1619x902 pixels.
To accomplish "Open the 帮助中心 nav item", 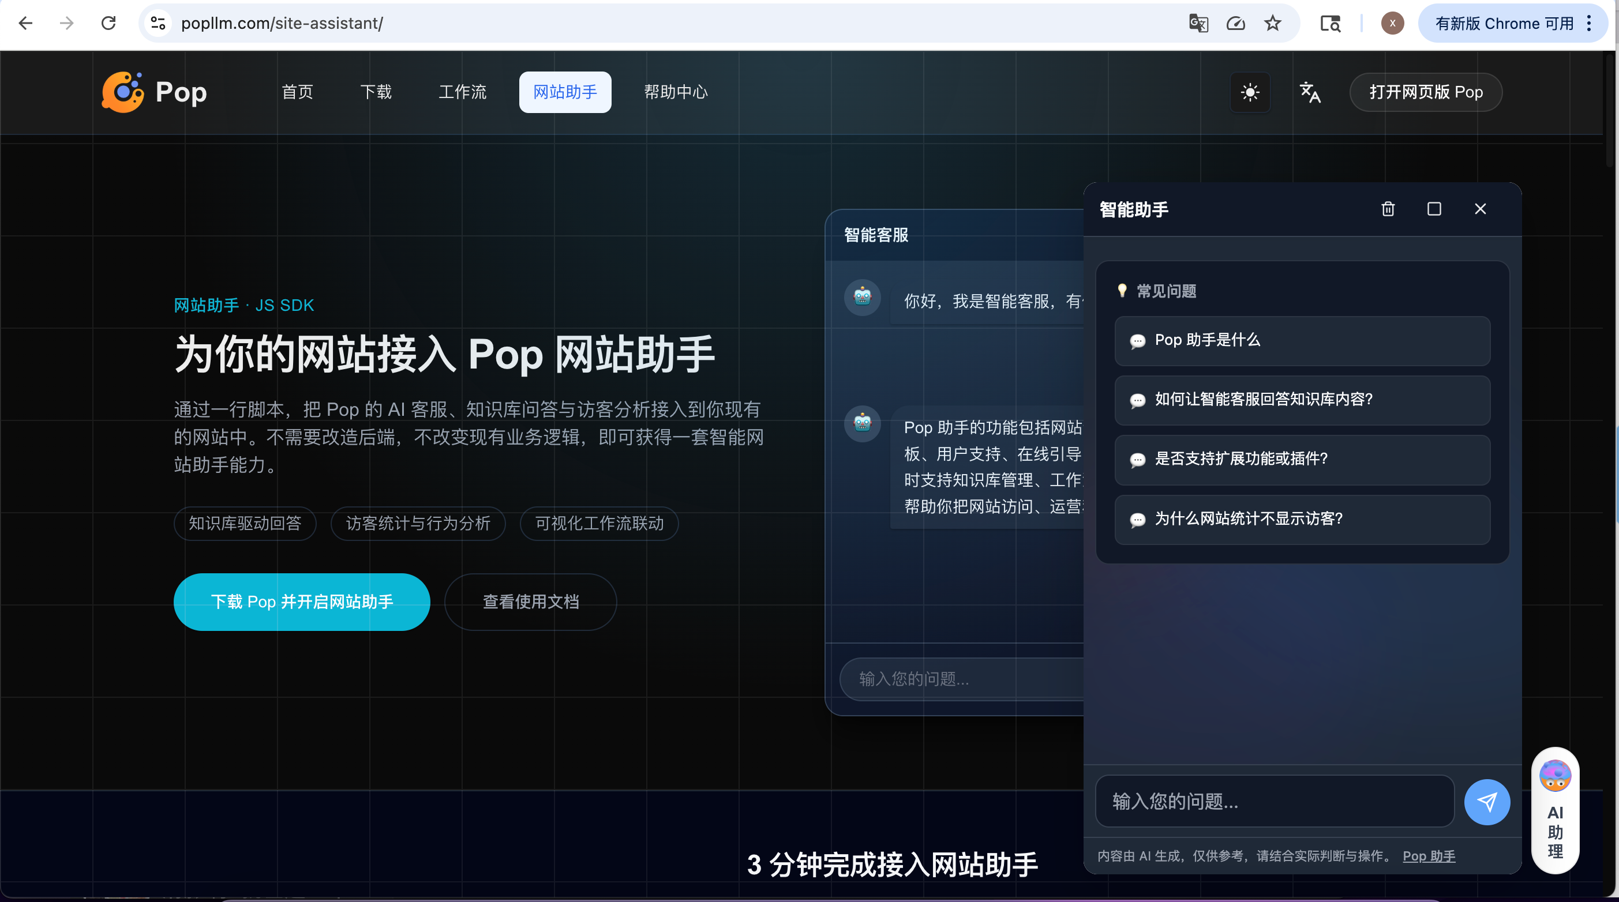I will tap(675, 92).
